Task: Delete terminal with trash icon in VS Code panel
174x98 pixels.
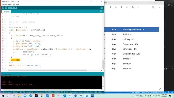Action: coord(167,69)
